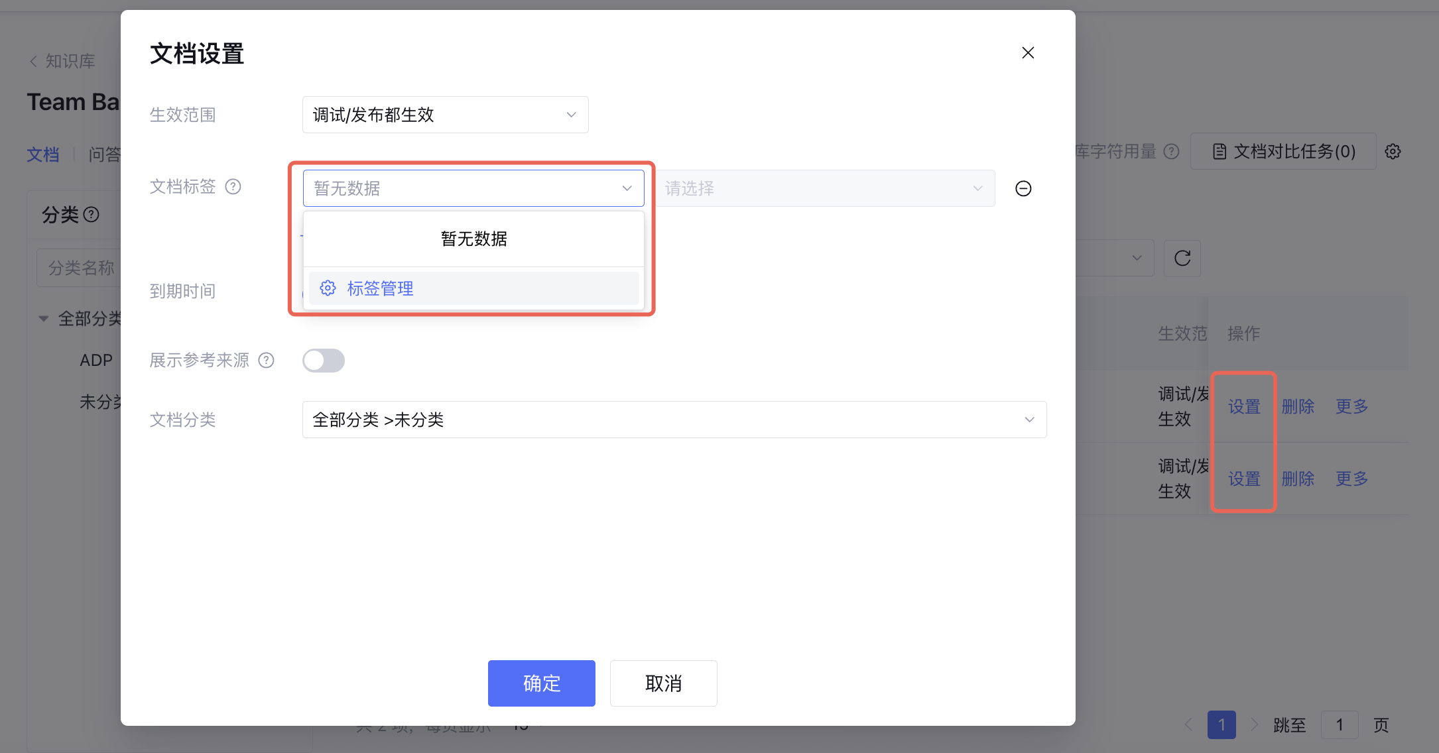The width and height of the screenshot is (1439, 753).
Task: Open the 文档对比任务(0) button
Action: 1283,152
